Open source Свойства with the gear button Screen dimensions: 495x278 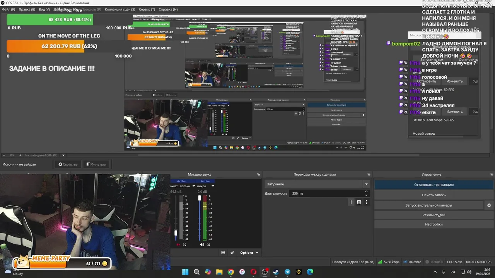pos(68,164)
